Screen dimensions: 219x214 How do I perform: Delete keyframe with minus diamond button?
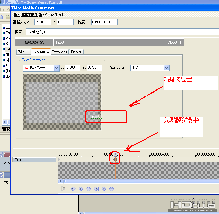[x=112, y=189]
